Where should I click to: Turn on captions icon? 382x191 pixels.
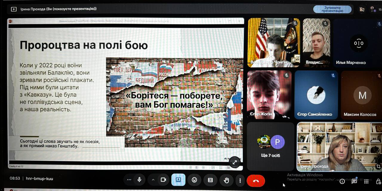210,180
